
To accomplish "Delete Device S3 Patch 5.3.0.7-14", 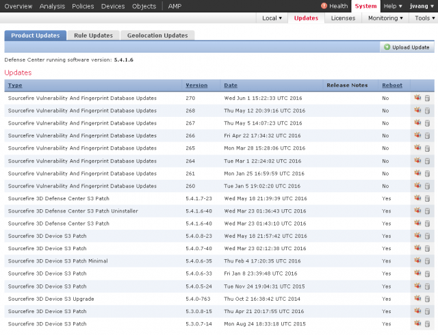I will 427,324.
